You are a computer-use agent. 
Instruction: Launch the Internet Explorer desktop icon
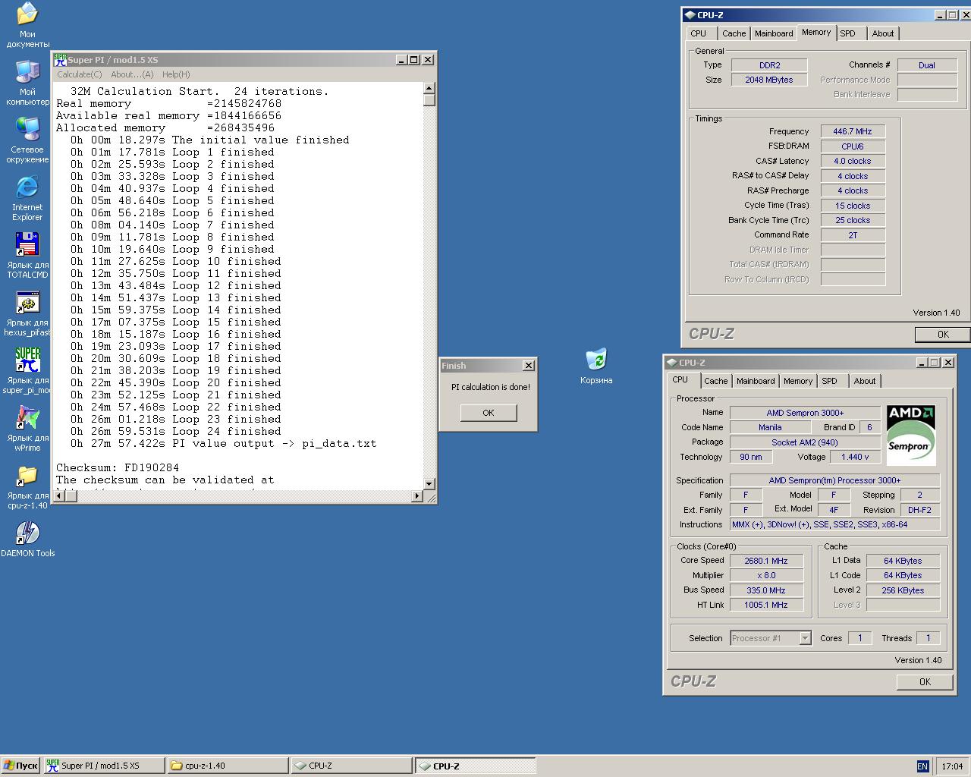27,197
